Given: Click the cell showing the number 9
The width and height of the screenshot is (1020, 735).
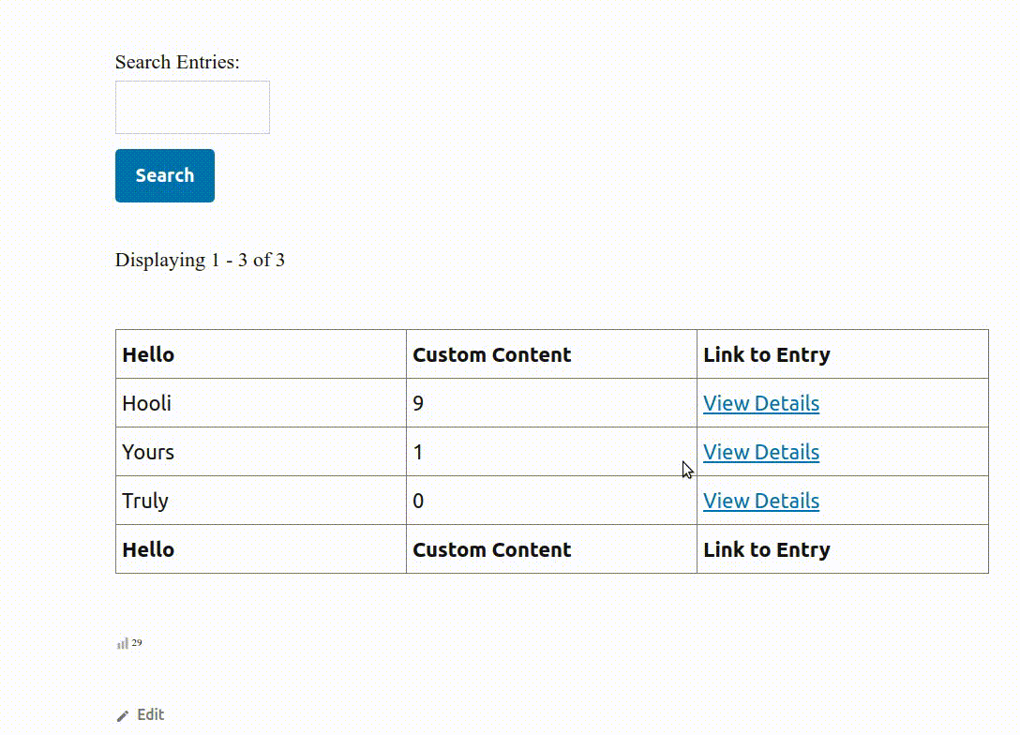Looking at the screenshot, I should pyautogui.click(x=418, y=403).
